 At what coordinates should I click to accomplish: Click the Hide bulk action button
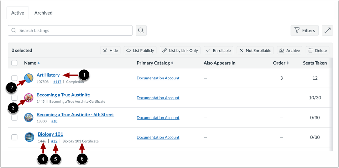(110, 51)
